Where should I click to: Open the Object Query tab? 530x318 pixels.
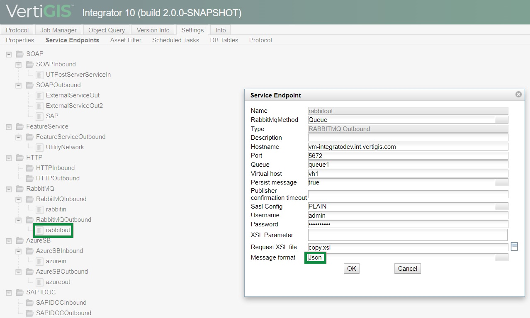tap(107, 30)
